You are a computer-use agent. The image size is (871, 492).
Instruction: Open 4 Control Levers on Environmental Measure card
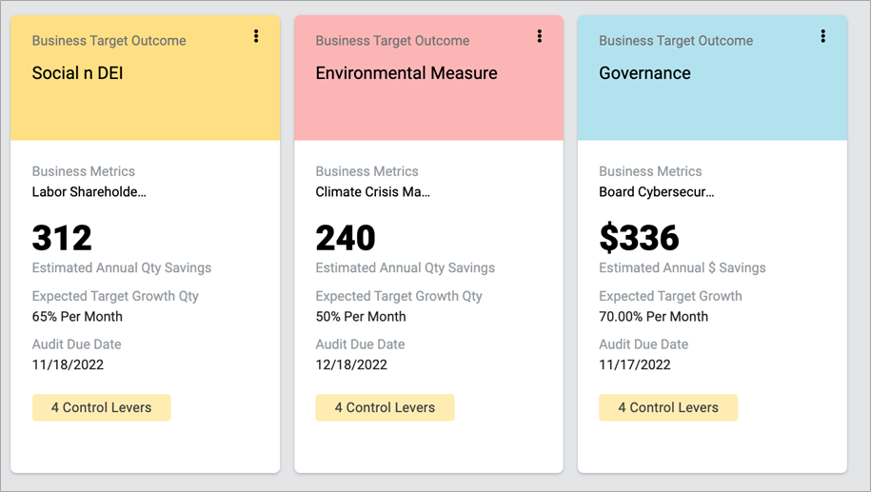pos(385,407)
